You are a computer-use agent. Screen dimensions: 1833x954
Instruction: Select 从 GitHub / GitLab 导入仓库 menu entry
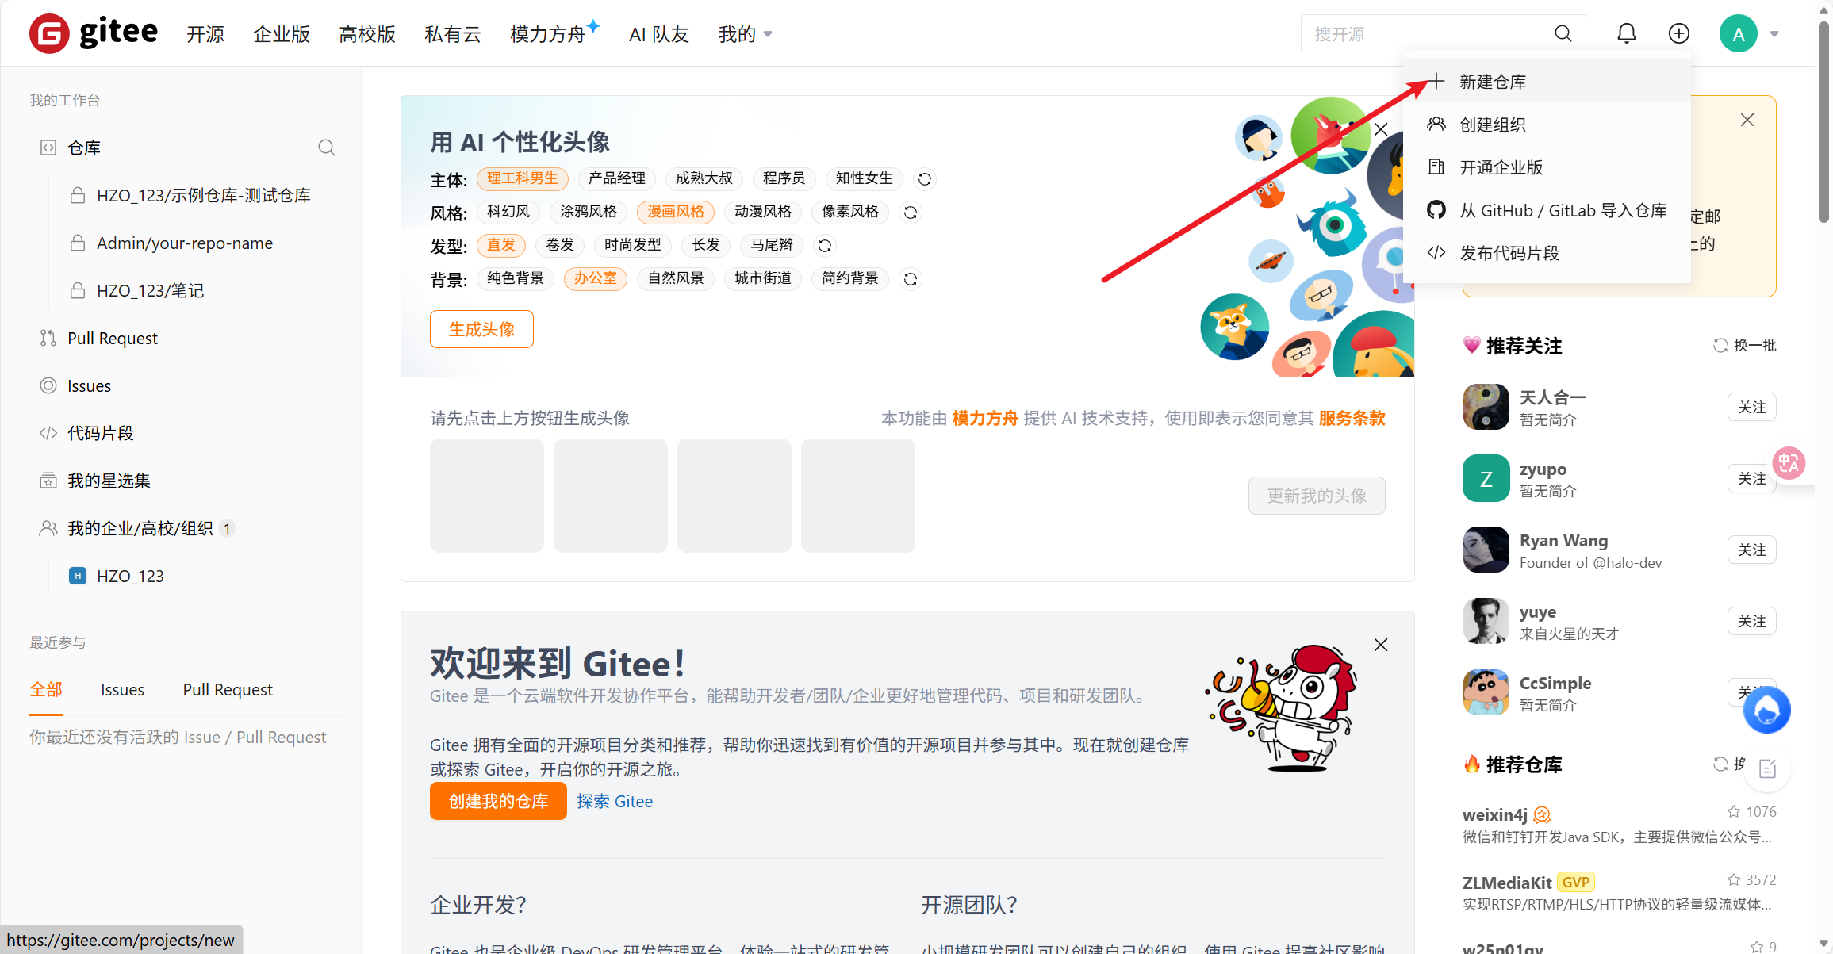click(1563, 209)
